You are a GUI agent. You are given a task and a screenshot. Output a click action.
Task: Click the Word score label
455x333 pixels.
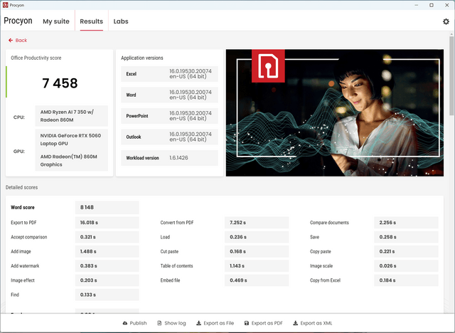(23, 207)
